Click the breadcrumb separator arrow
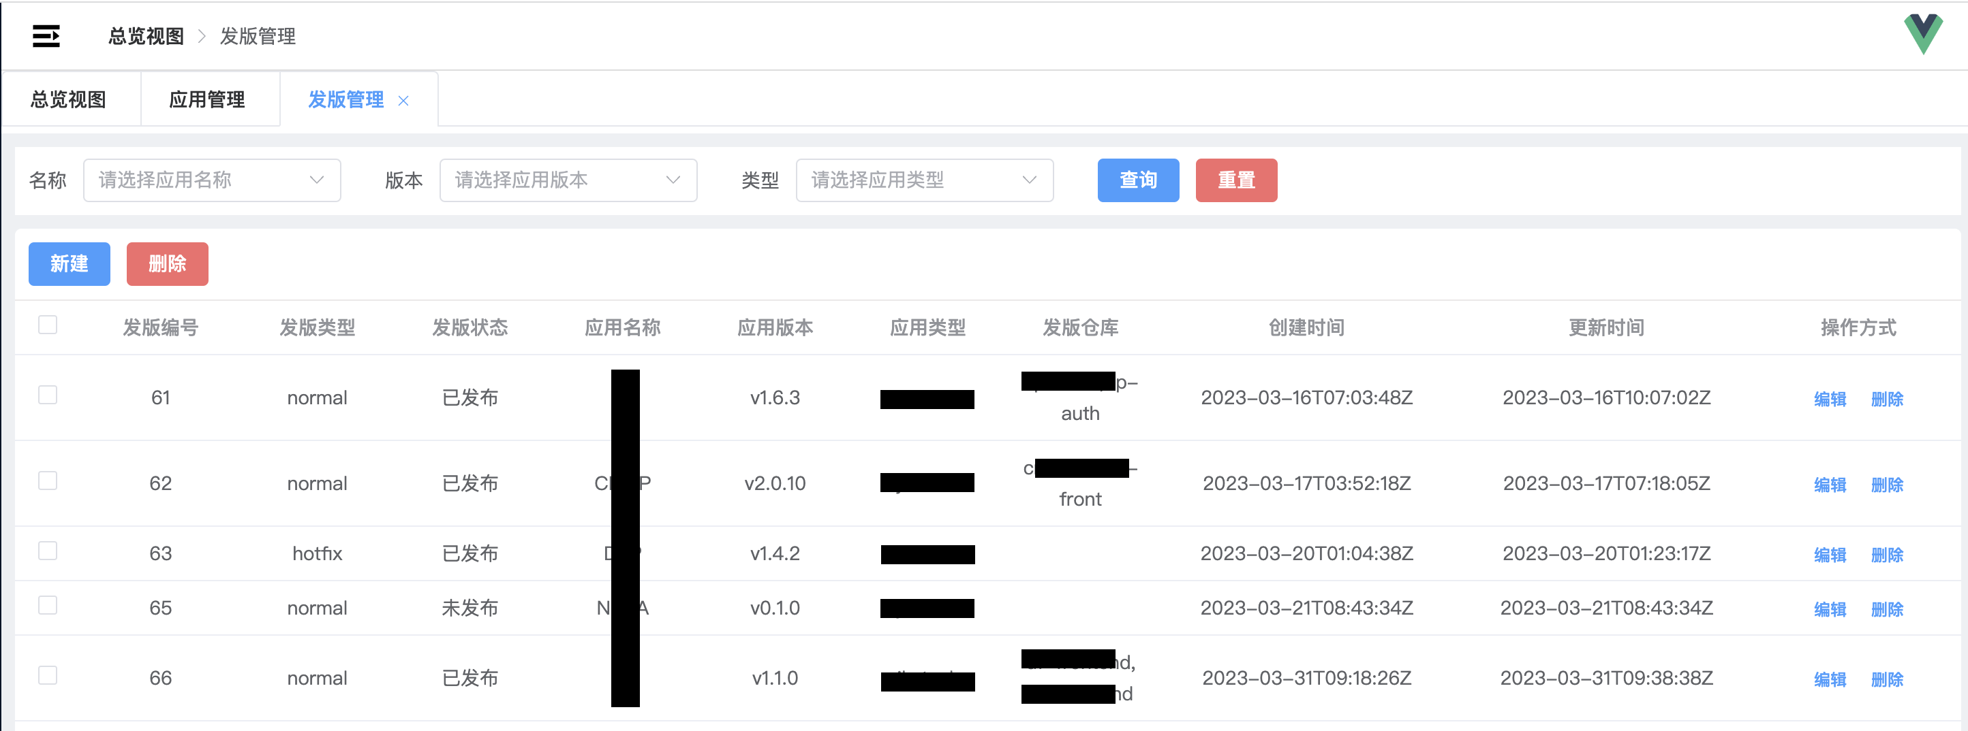This screenshot has width=1968, height=731. (x=202, y=36)
